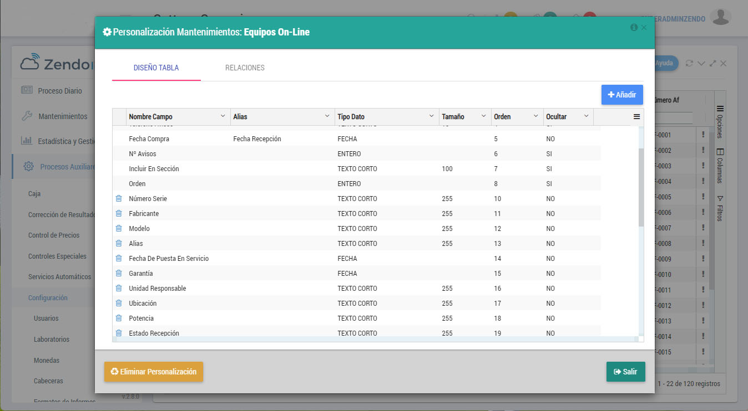
Task: Switch to the Diseño Tabla tab
Action: tap(156, 68)
